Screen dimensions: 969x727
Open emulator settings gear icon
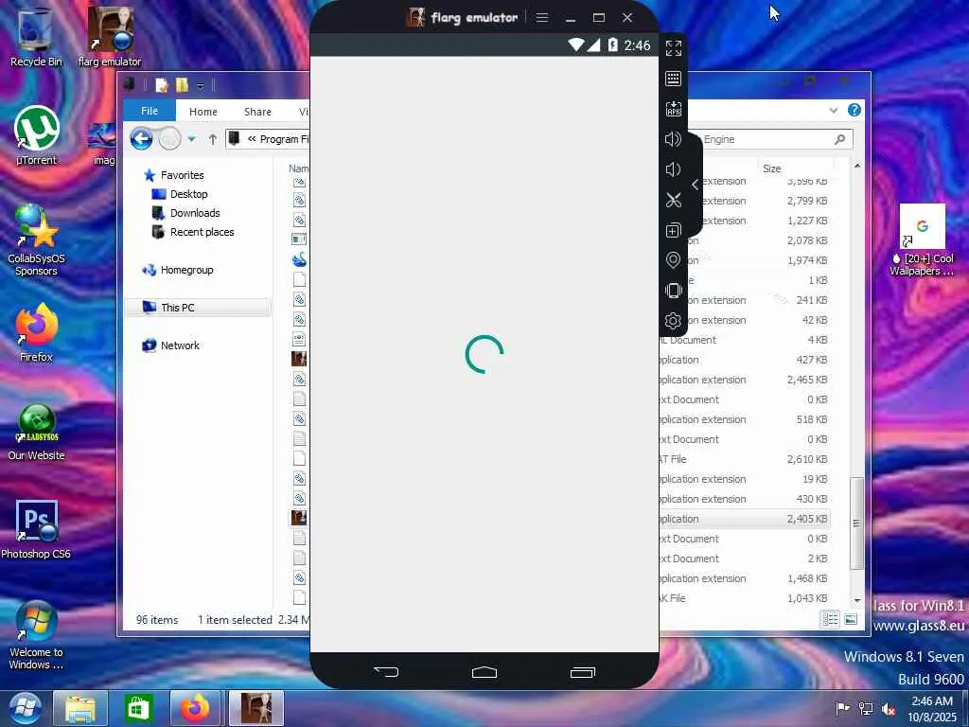[x=674, y=321]
